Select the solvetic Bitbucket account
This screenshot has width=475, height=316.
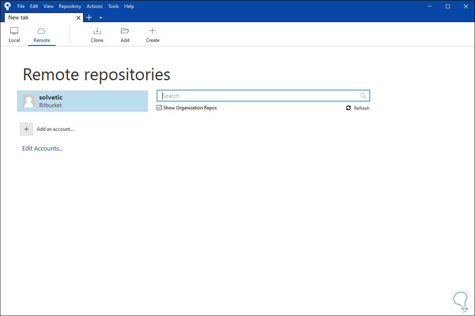click(82, 101)
